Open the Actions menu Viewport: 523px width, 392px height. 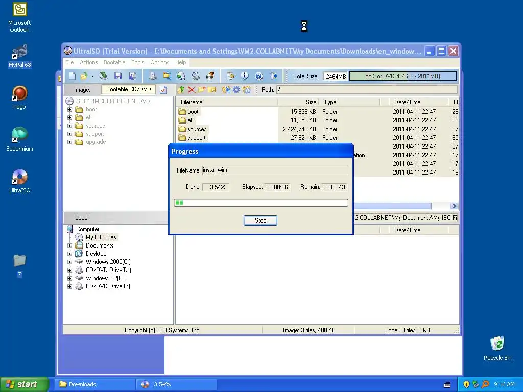pos(89,62)
